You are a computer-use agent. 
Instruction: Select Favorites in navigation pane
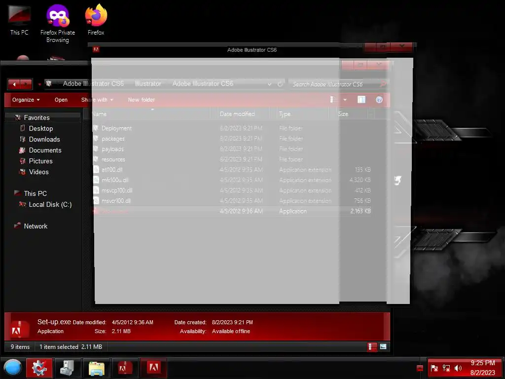(36, 117)
